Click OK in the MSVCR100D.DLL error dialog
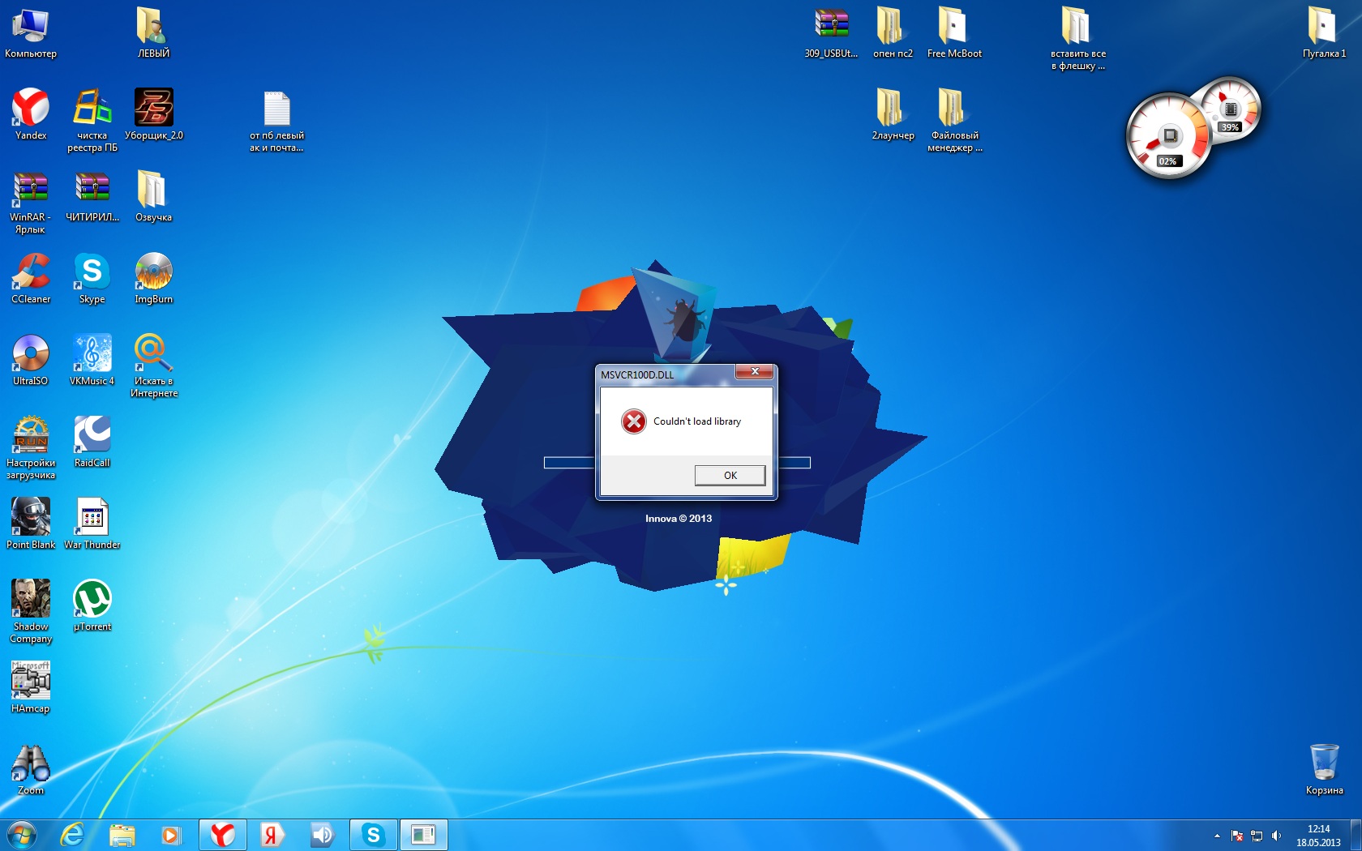Screen dimensions: 1362x851 [x=730, y=475]
